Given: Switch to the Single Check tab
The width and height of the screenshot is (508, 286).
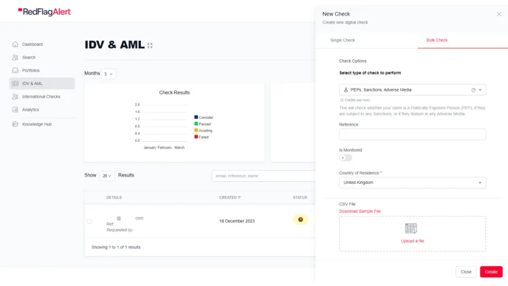Looking at the screenshot, I should click(343, 40).
